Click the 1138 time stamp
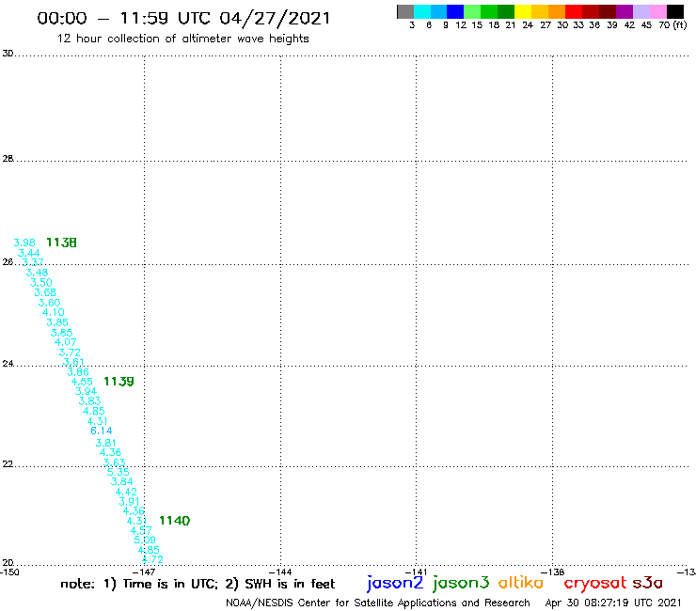Image resolution: width=696 pixels, height=611 pixels. (x=61, y=243)
